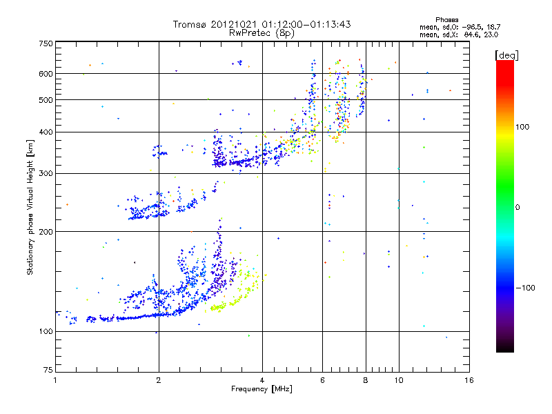Pick the black bottom of the phase colorbar
The image size is (552, 414).
[x=505, y=348]
